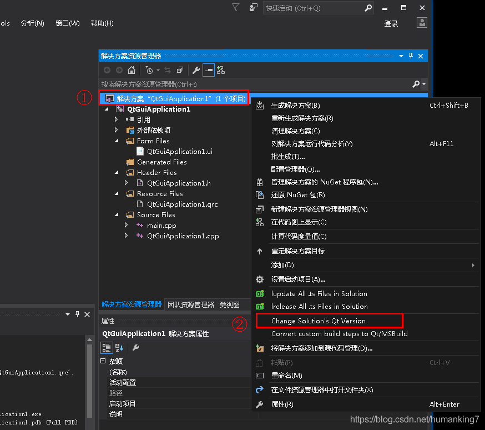Open the pending changes filter dropdown arrow
The height and width of the screenshot is (430, 485).
pos(158,71)
